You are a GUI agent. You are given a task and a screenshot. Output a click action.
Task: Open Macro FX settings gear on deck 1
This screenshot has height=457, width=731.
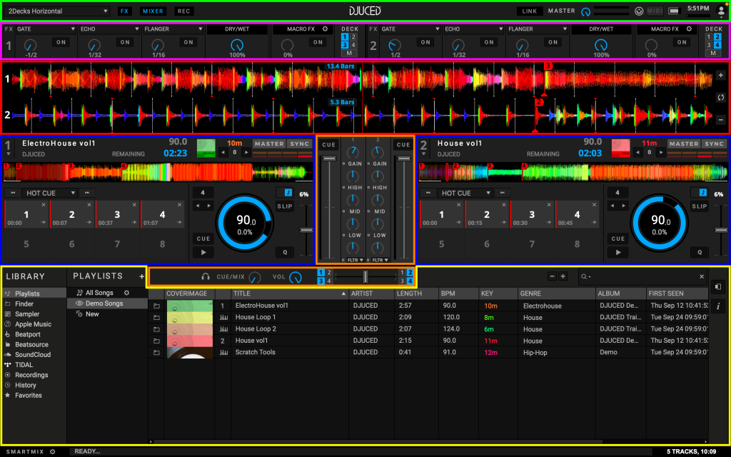click(x=326, y=29)
